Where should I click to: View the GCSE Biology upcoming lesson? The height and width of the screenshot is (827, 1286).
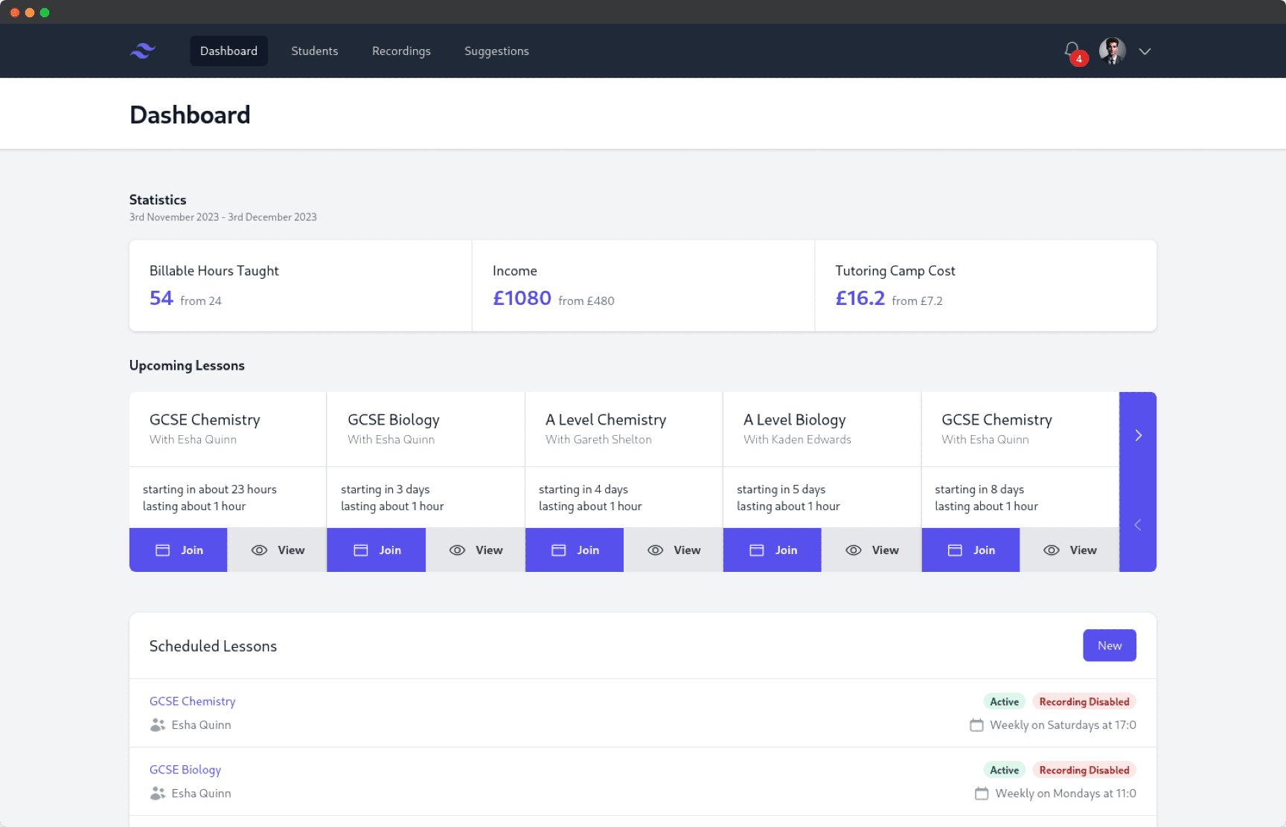point(476,550)
